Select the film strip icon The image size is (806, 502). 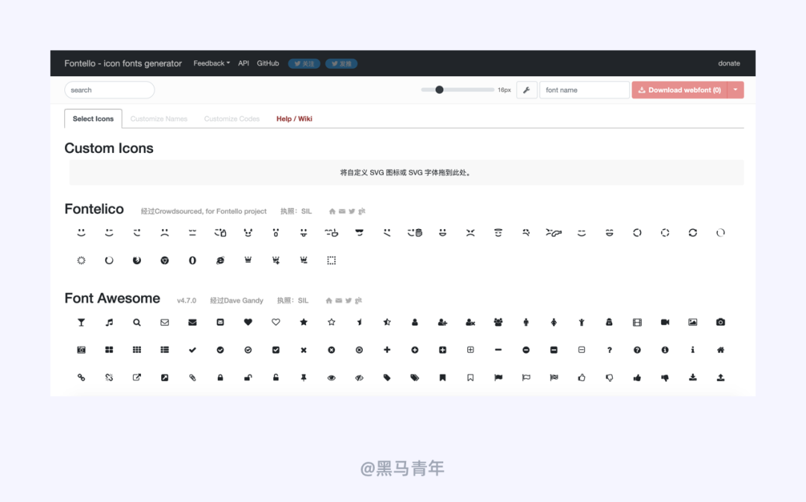point(637,322)
